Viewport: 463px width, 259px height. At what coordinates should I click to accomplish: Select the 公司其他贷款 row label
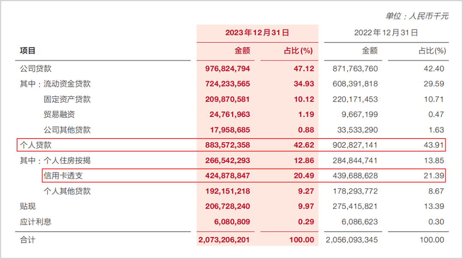tap(67, 129)
